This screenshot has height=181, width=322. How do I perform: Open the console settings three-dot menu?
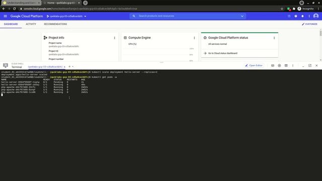point(309,16)
